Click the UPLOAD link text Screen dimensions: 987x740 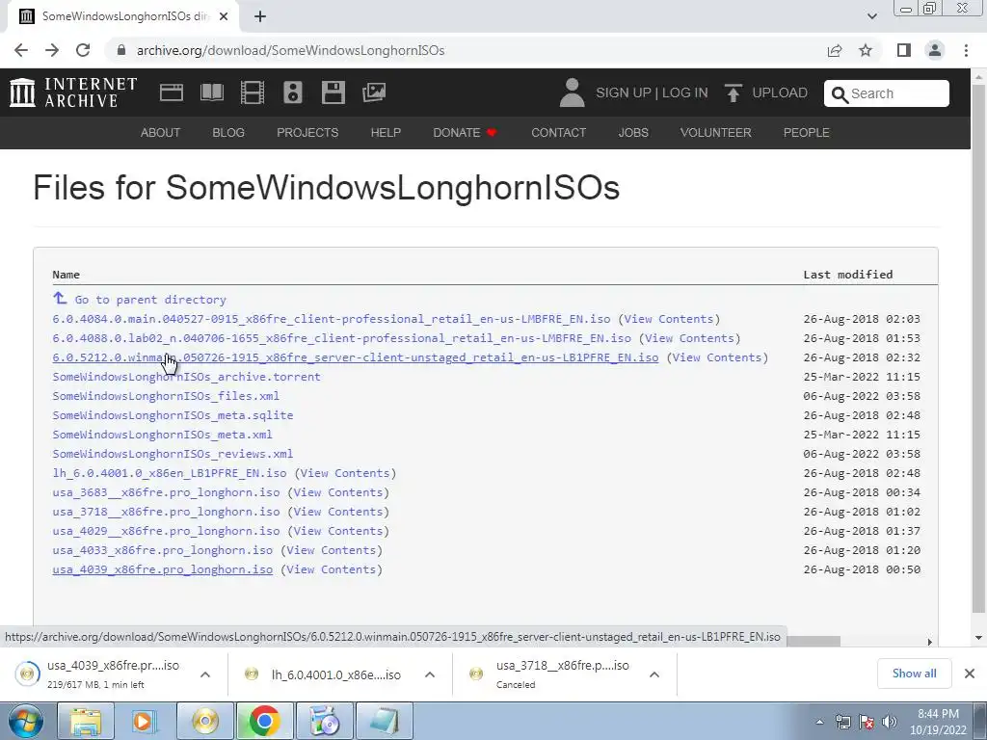(x=780, y=93)
